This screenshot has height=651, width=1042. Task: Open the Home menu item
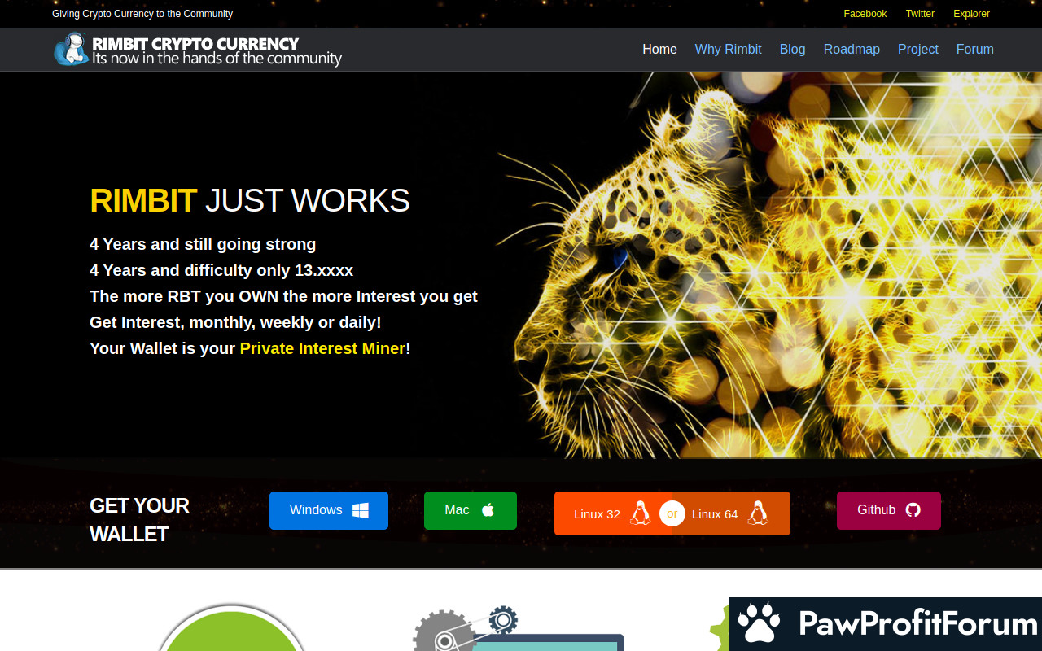(x=659, y=49)
